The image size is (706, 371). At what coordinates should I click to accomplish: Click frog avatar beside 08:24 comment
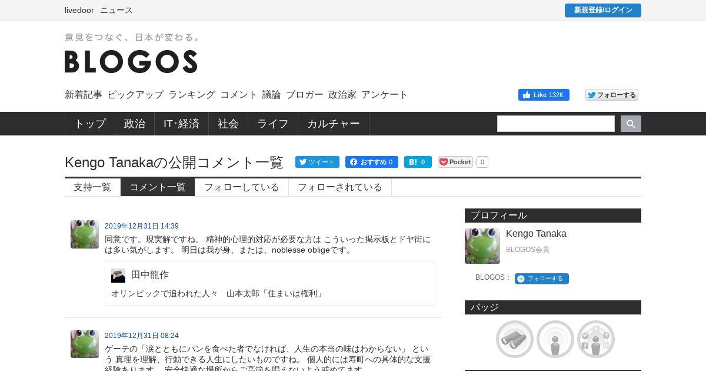coord(85,344)
